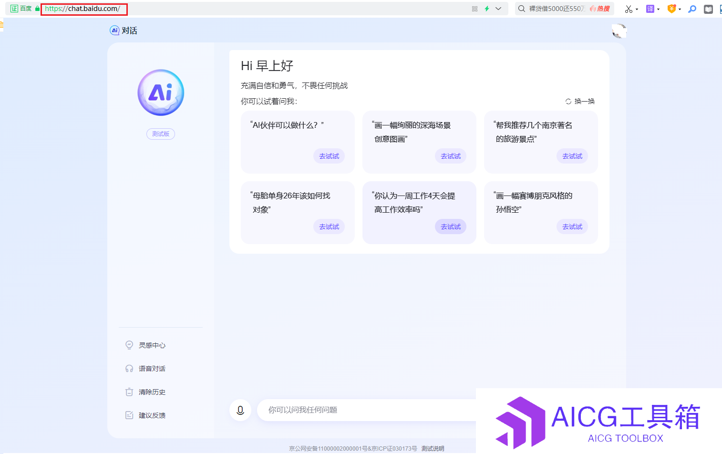Try the 赛博朋克风格的孙悟空 prompt 去试试 button

572,227
